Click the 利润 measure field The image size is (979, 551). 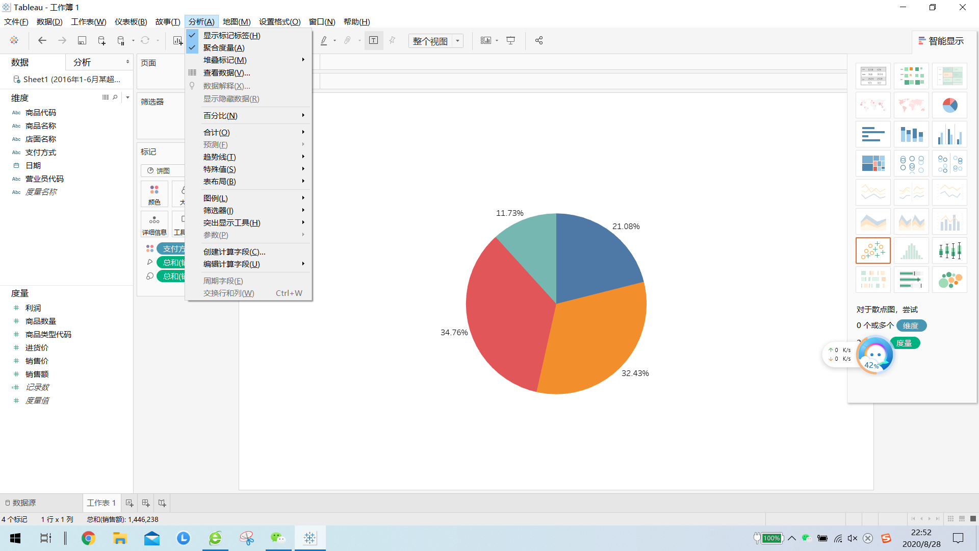(33, 308)
